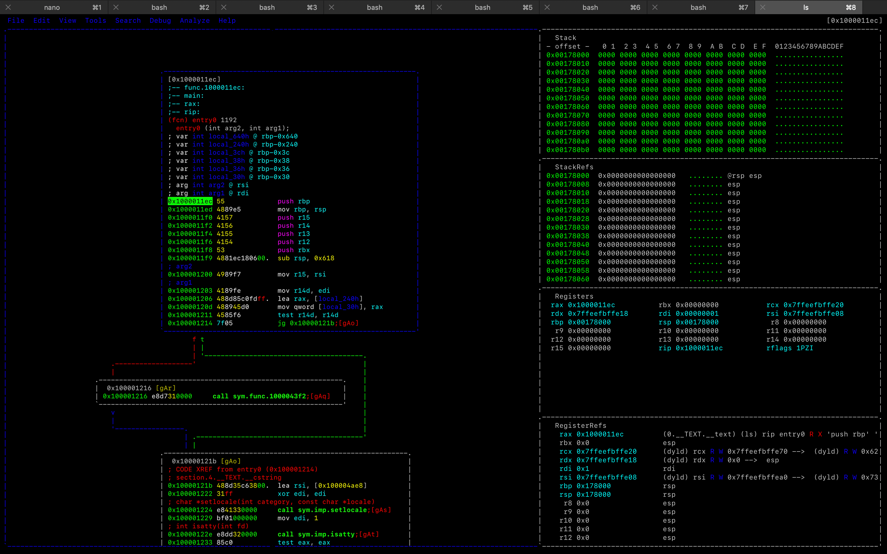
Task: Close the active ls tab
Action: coord(762,7)
